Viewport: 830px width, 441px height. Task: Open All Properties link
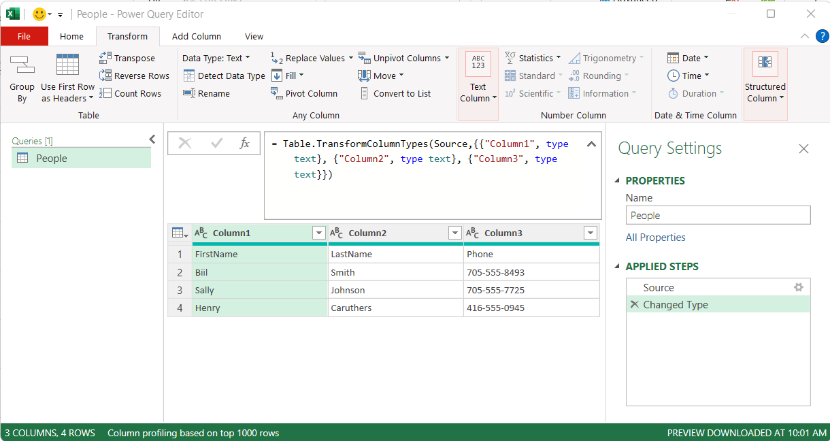point(655,237)
